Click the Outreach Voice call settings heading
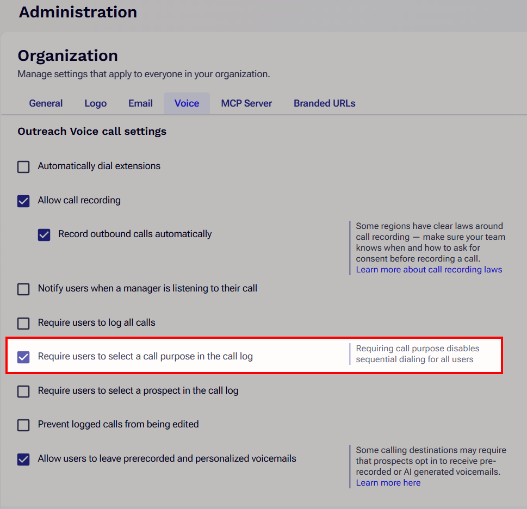527x509 pixels. click(92, 132)
